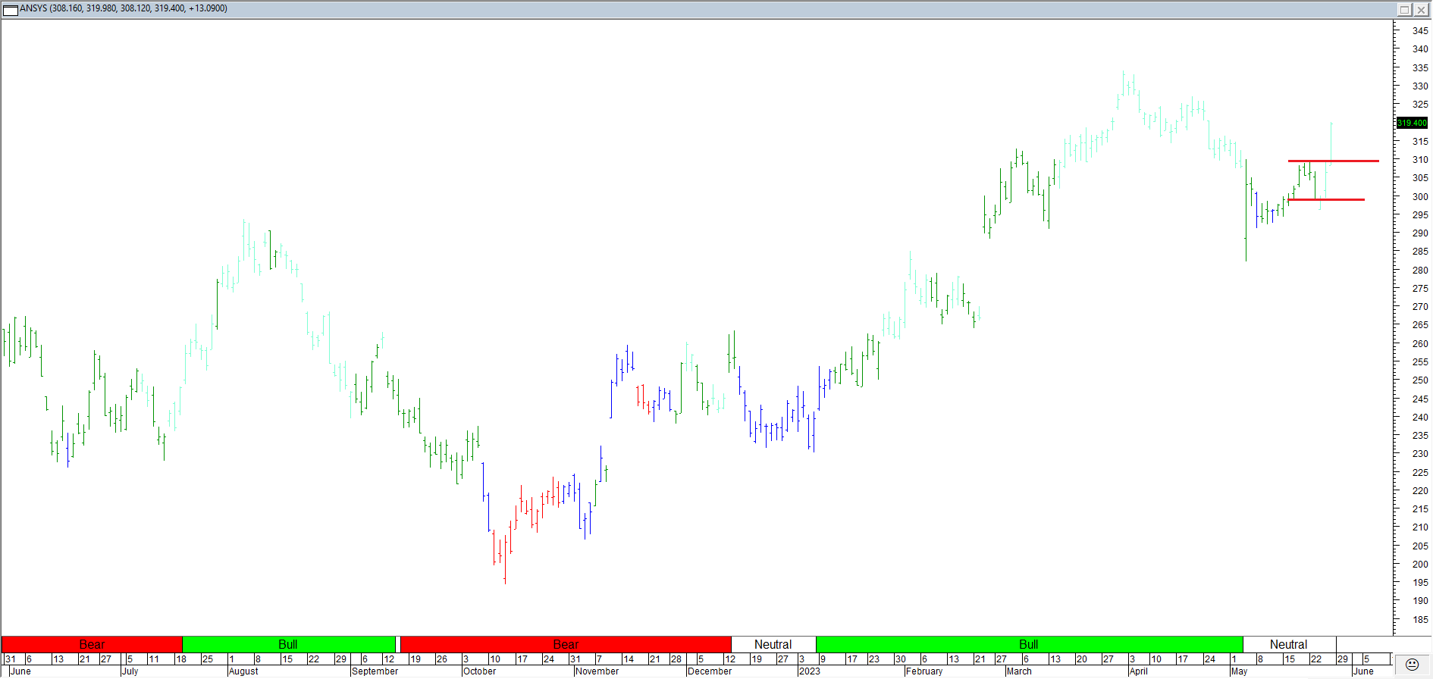Screen dimensions: 1433x679
Task: Click the 310 price axis label
Action: coord(1420,160)
